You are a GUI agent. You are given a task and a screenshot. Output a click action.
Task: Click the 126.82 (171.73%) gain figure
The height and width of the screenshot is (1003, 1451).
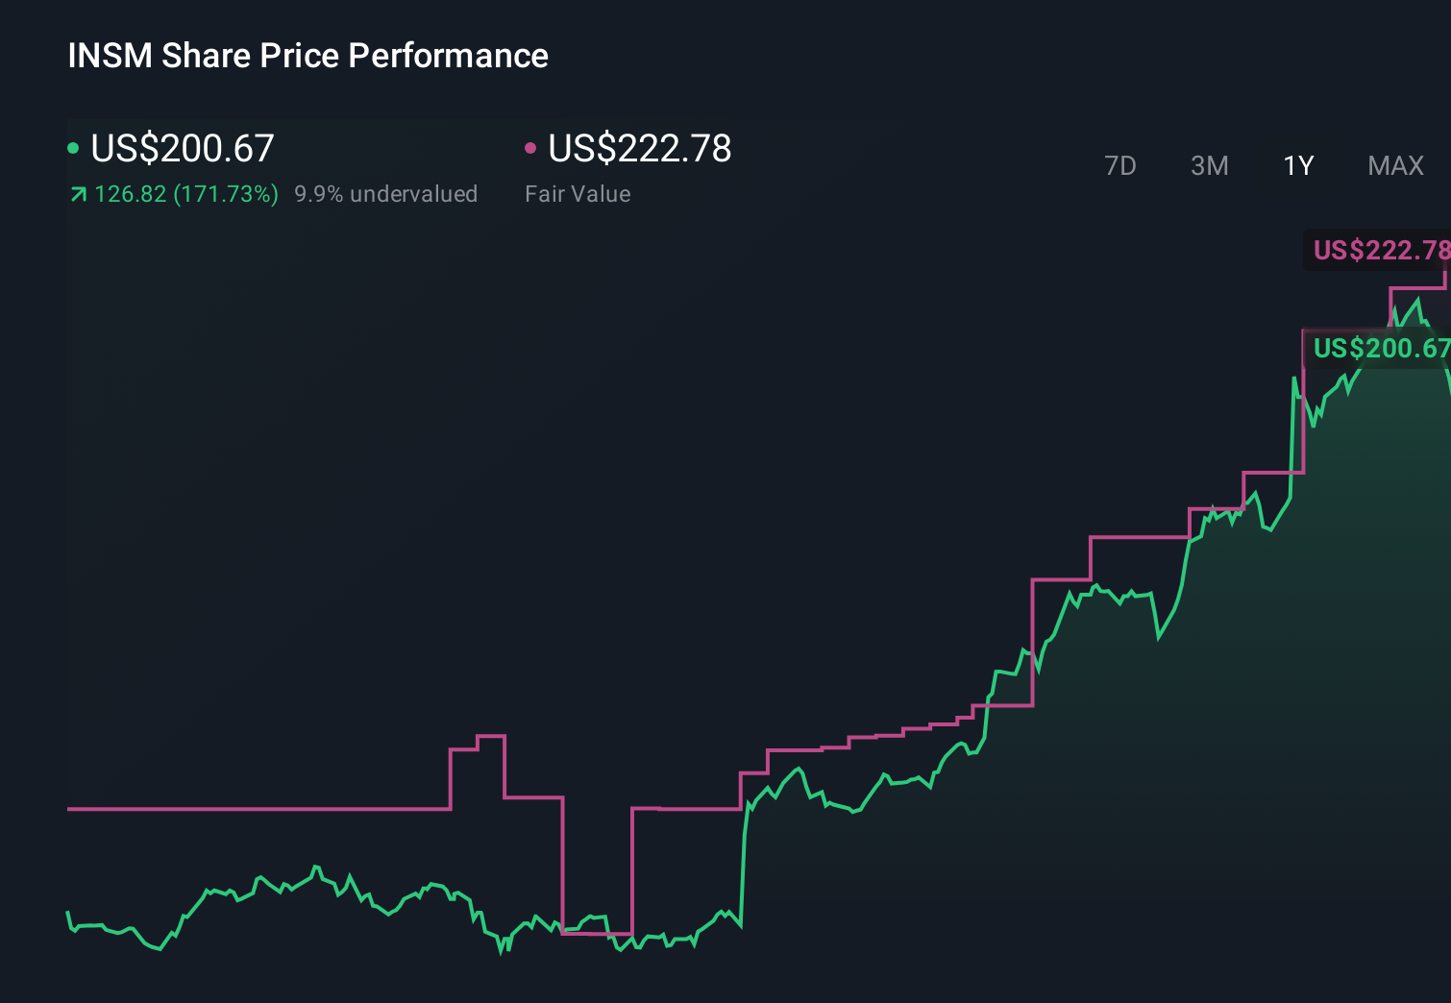coord(187,193)
